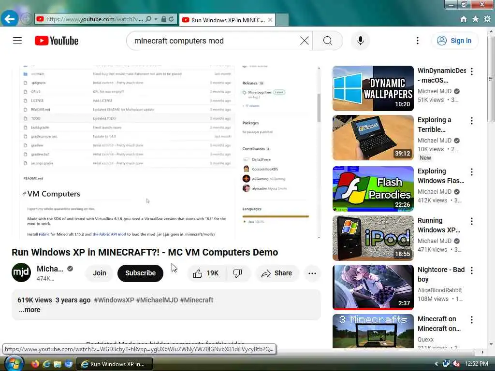The image size is (495, 371).
Task: Open the Dynamic Wallpapers video thumbnail
Action: [373, 88]
